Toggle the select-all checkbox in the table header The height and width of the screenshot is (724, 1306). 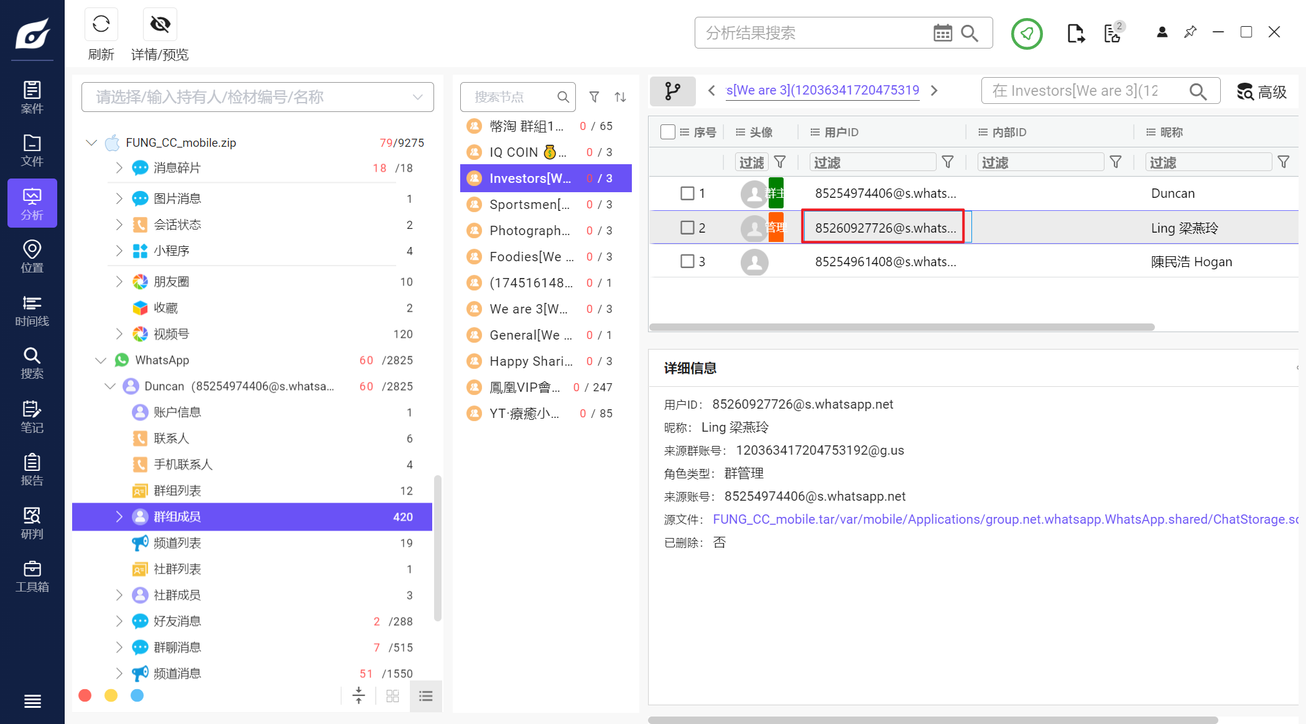[668, 132]
